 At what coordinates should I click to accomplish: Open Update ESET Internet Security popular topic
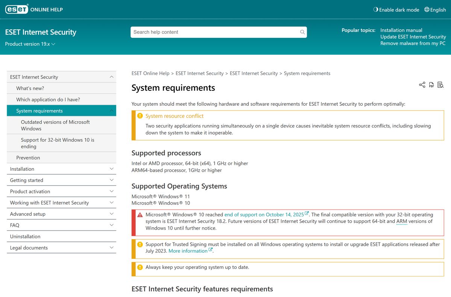point(413,37)
